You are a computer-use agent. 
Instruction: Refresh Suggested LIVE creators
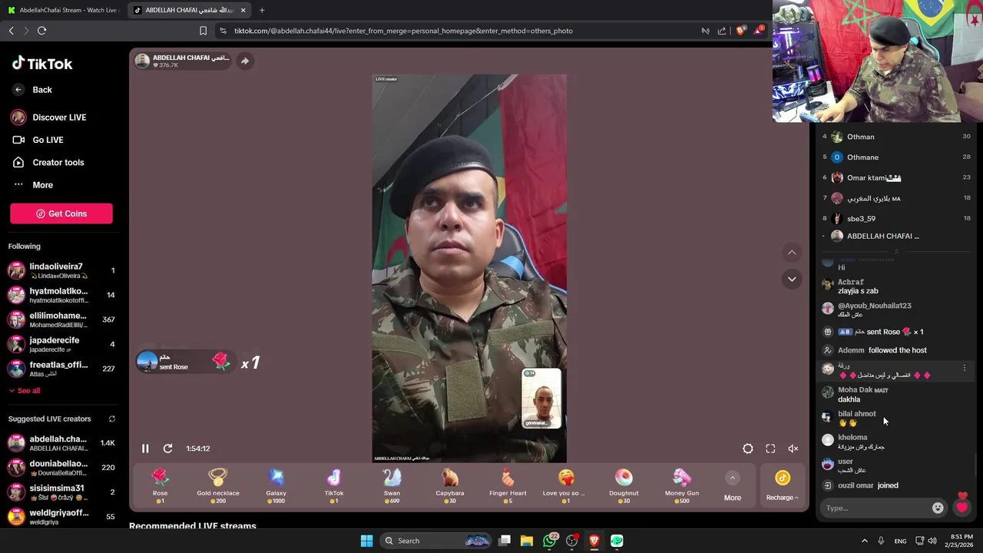pyautogui.click(x=112, y=419)
